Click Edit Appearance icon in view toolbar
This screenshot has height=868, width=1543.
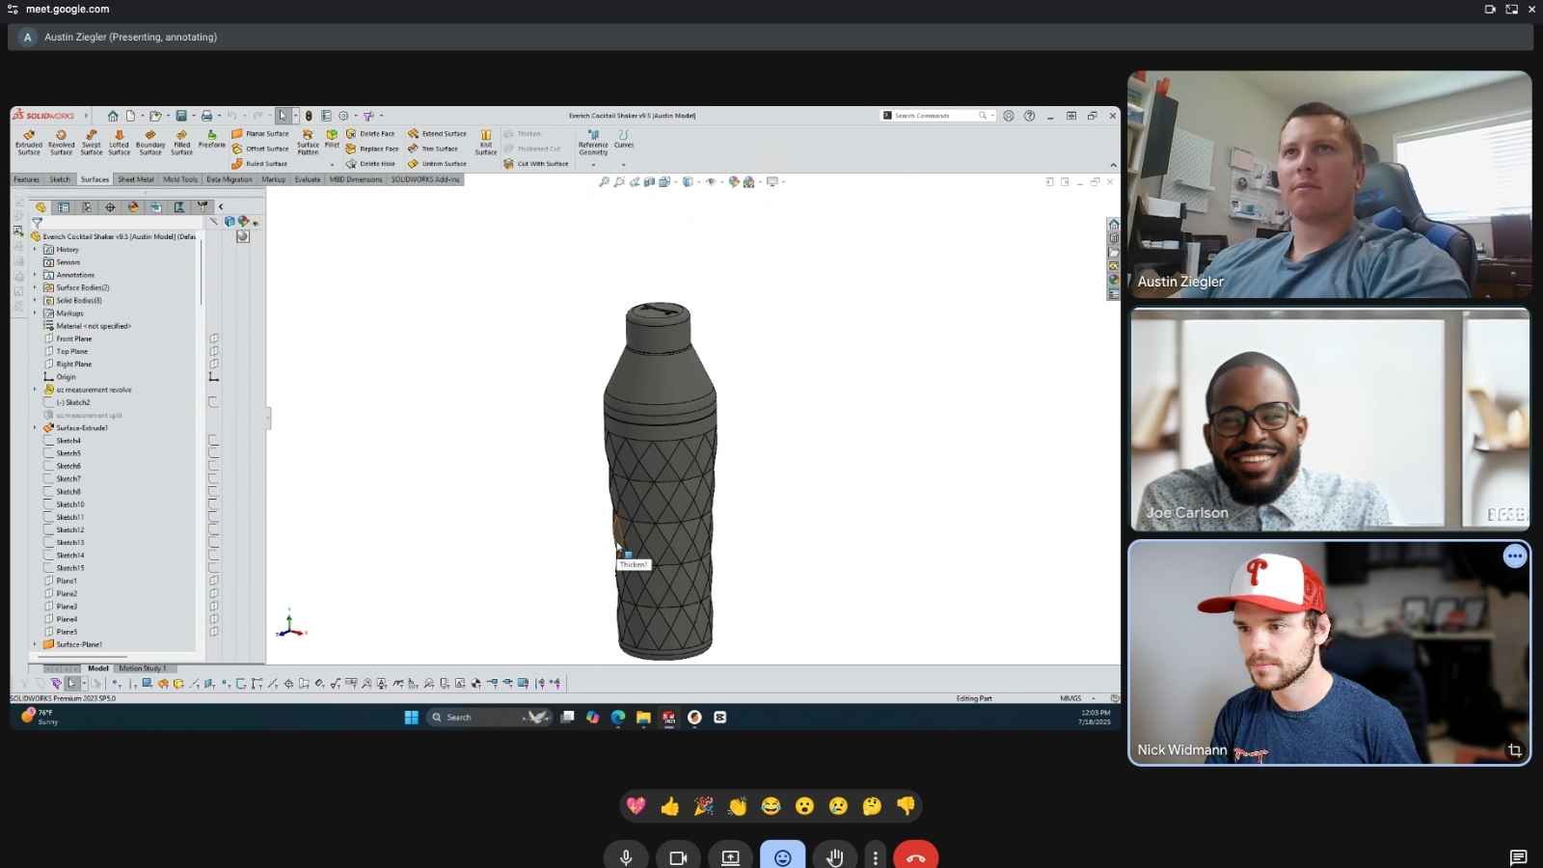734,181
